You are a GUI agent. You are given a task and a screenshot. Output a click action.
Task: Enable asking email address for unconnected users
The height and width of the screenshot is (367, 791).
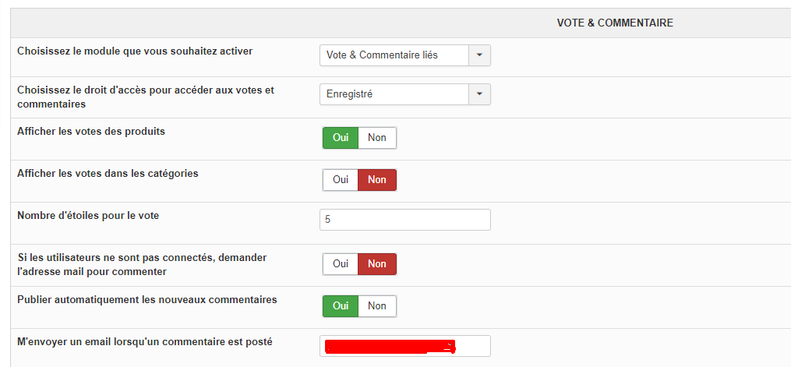pos(341,264)
